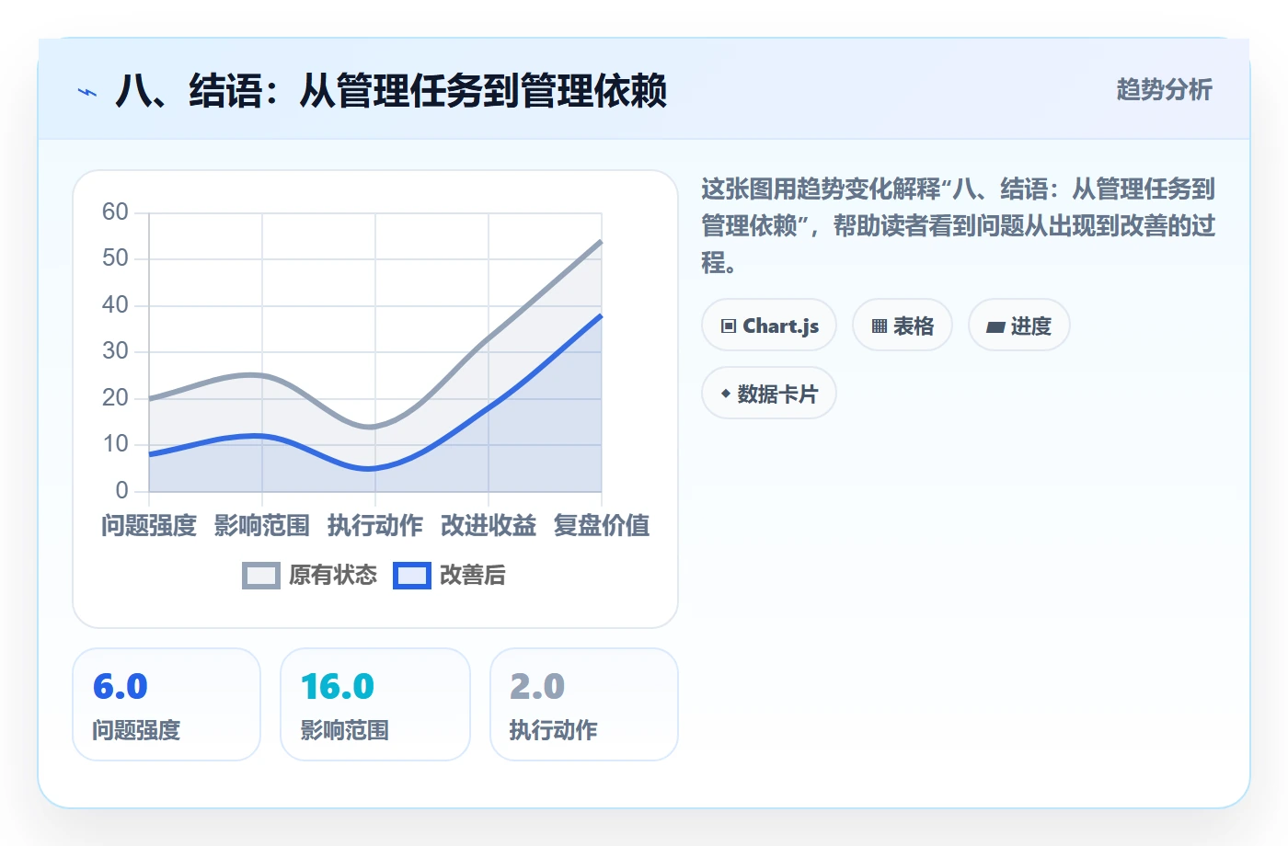Click the diamond icon in 数据卡片 tag
This screenshot has width=1288, height=846.
725,394
